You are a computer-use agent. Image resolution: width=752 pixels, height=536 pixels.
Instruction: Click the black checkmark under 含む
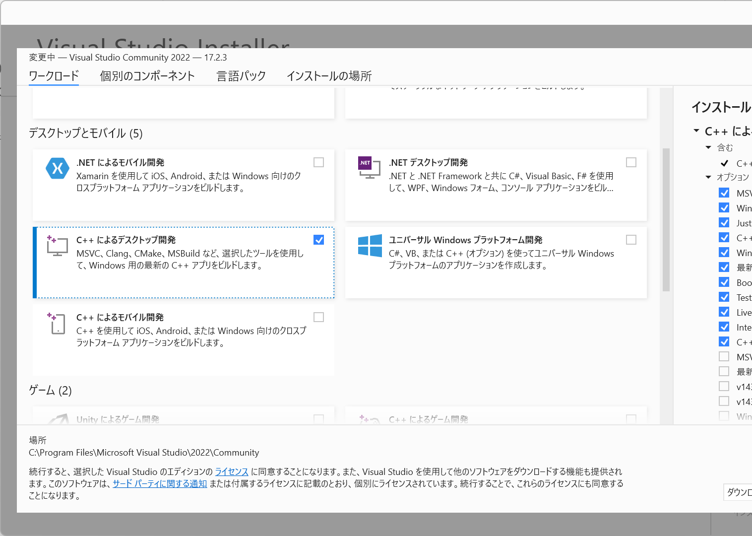click(x=724, y=163)
